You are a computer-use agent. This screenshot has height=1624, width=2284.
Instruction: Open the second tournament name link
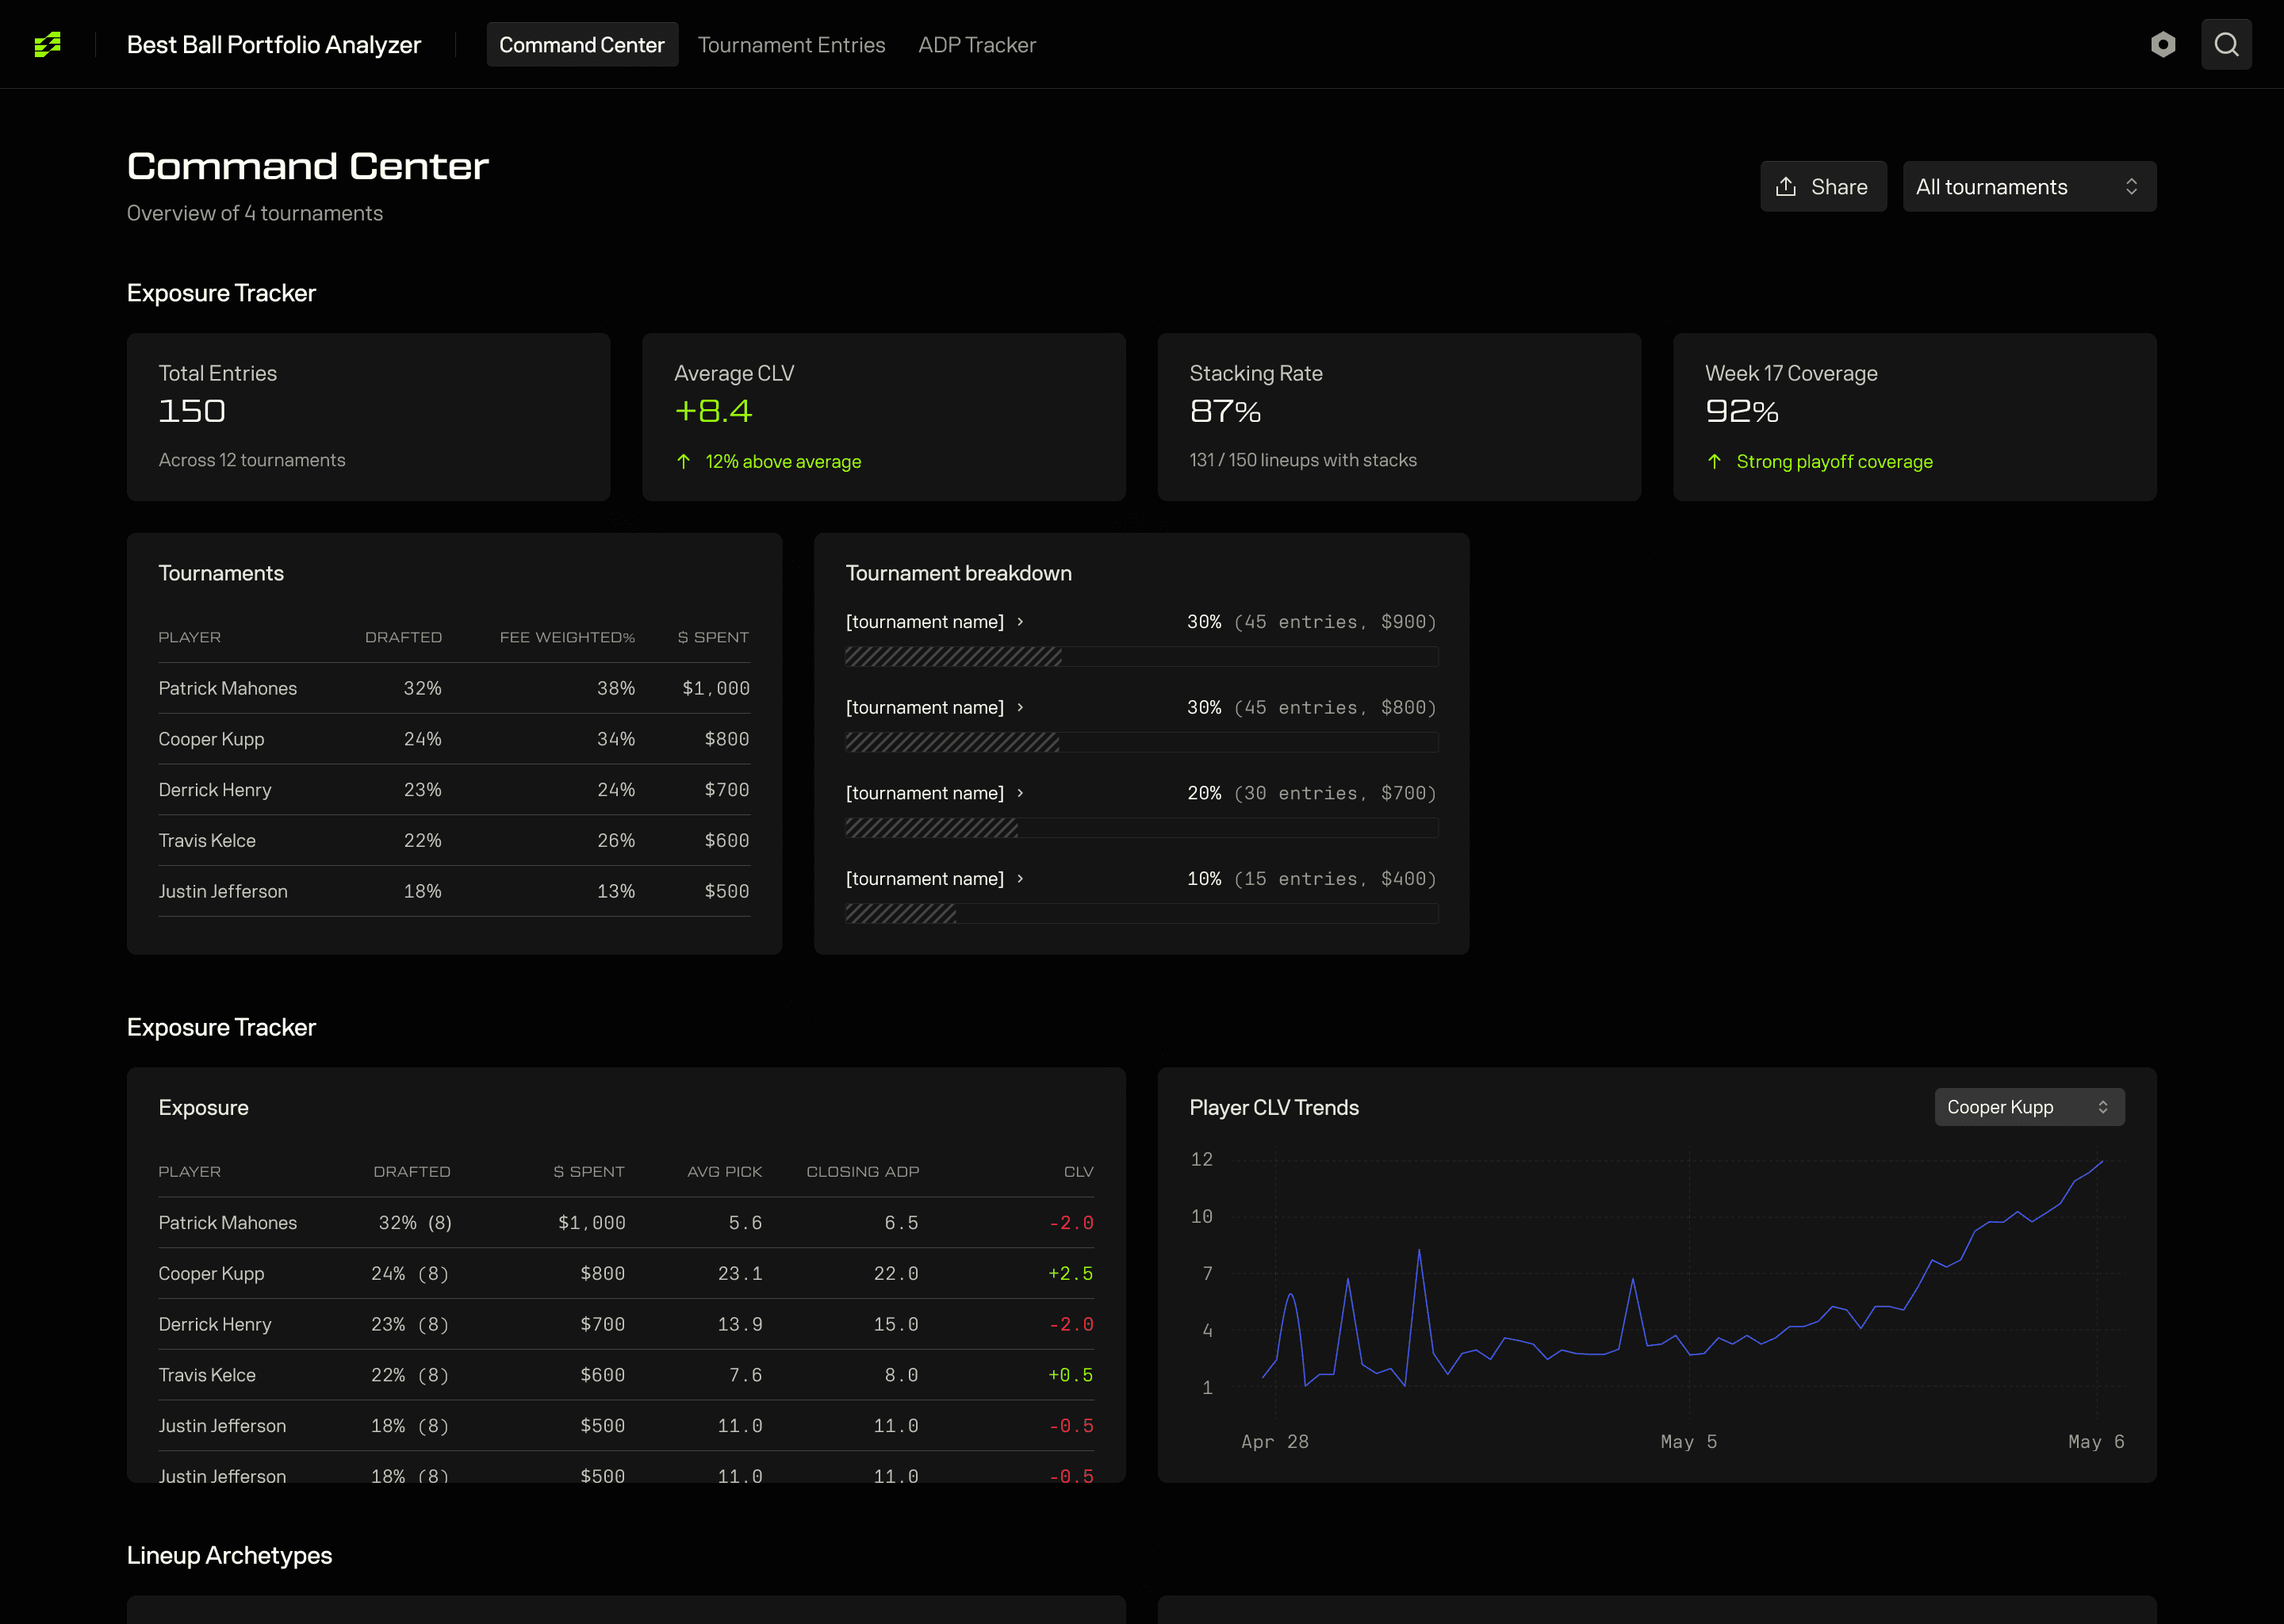(925, 708)
